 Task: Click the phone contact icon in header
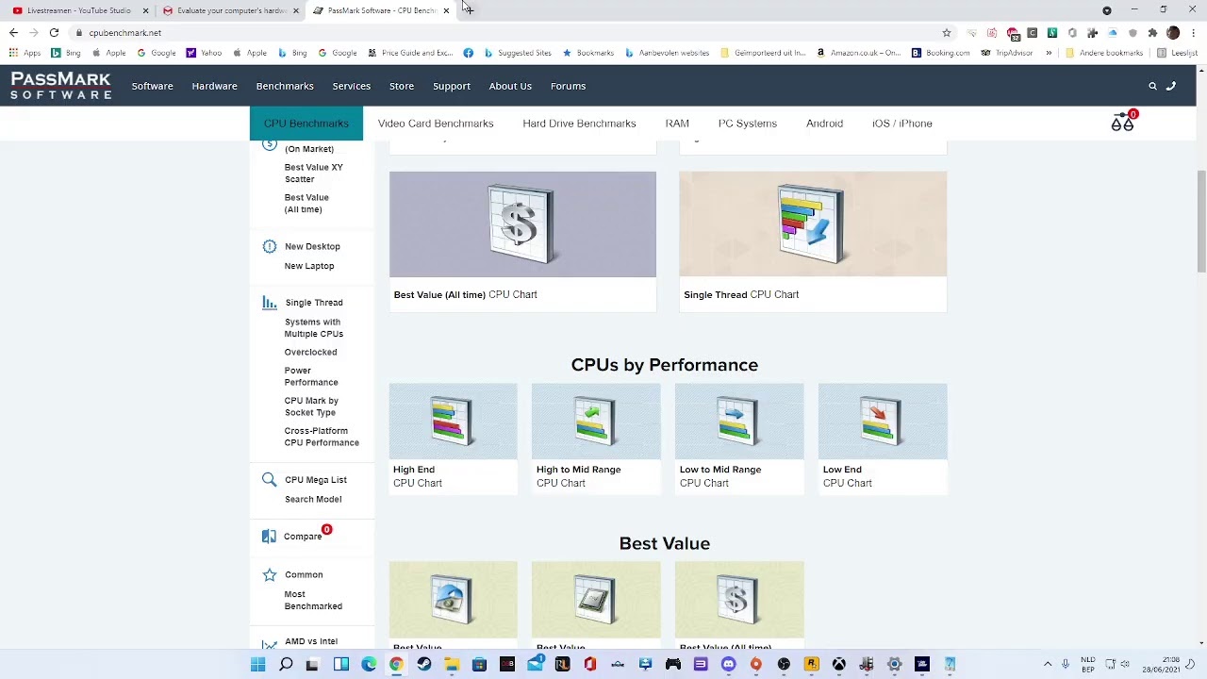(1171, 86)
